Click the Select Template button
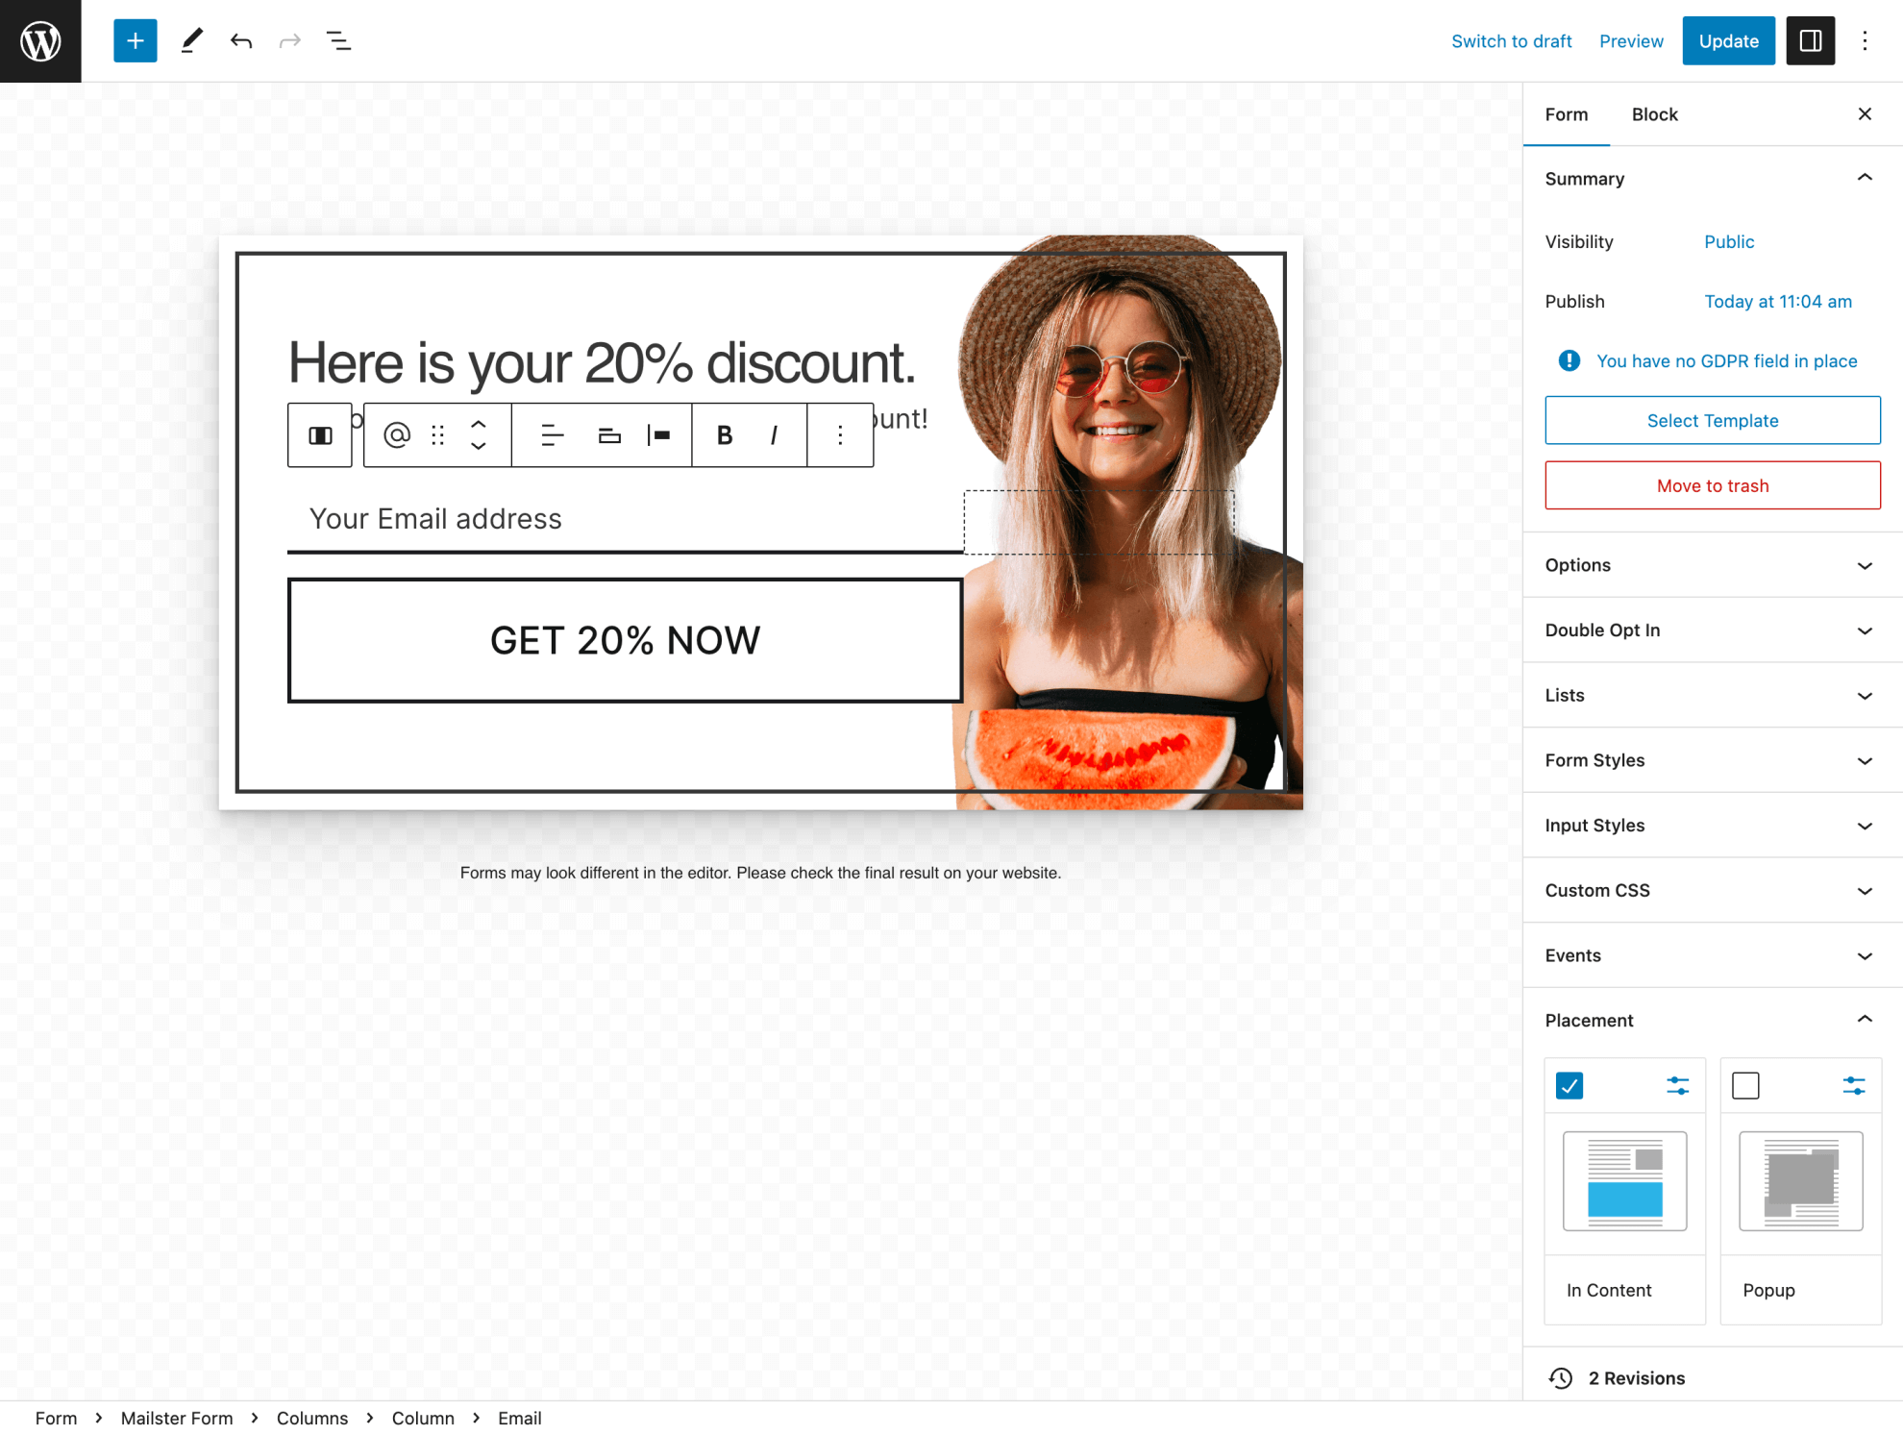Screen dimensions: 1903x1434 point(1712,420)
